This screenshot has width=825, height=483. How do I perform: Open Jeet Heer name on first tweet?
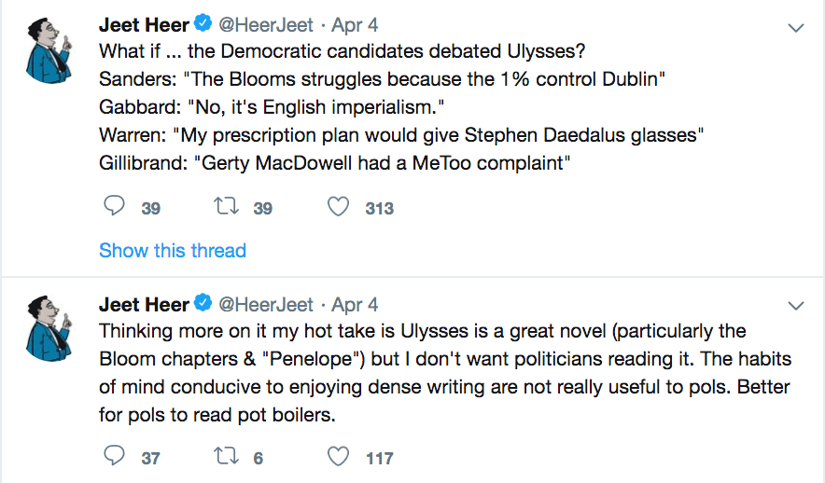pyautogui.click(x=144, y=25)
